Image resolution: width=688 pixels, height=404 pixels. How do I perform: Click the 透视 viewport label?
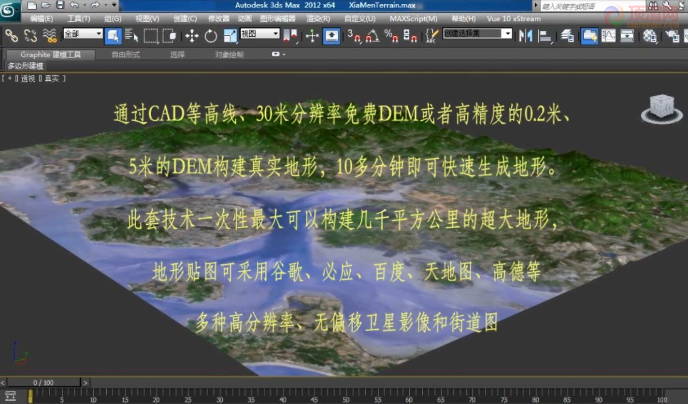pyautogui.click(x=28, y=78)
